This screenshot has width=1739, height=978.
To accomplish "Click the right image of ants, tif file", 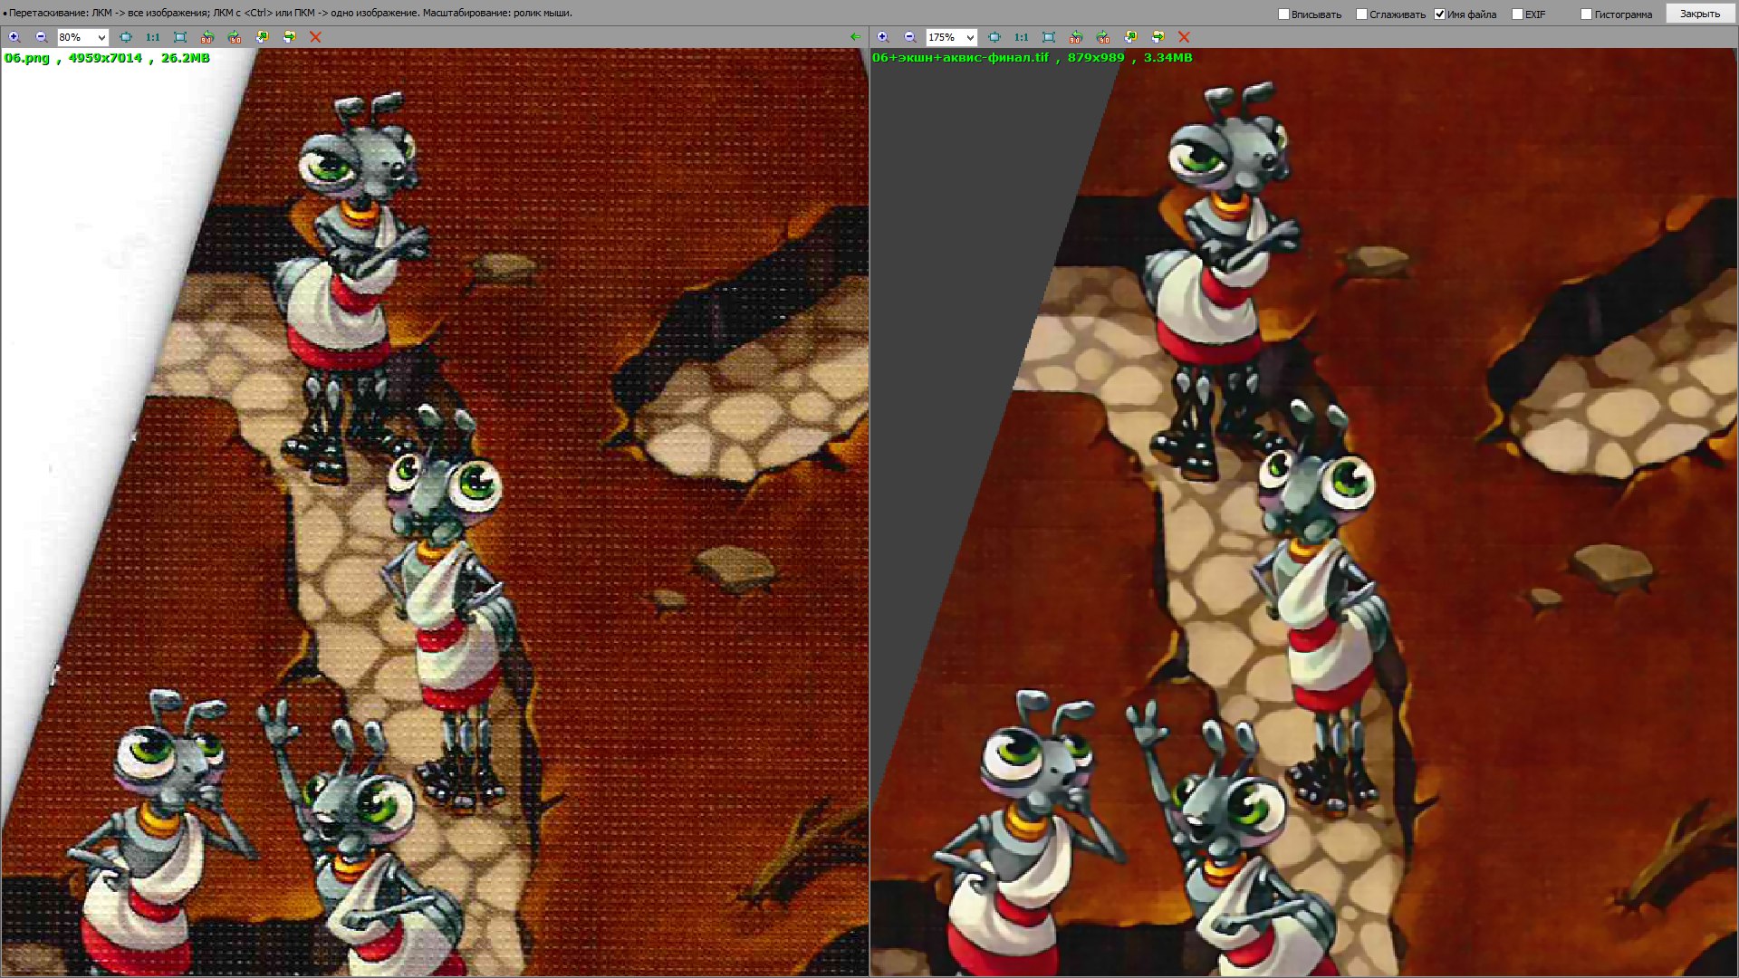I will (x=1304, y=513).
